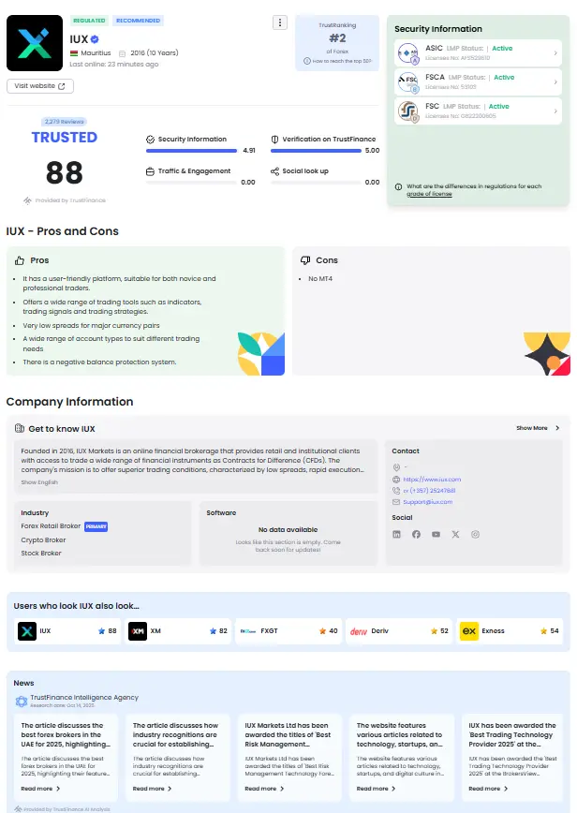
Task: Select the Exness broker card
Action: pos(510,631)
